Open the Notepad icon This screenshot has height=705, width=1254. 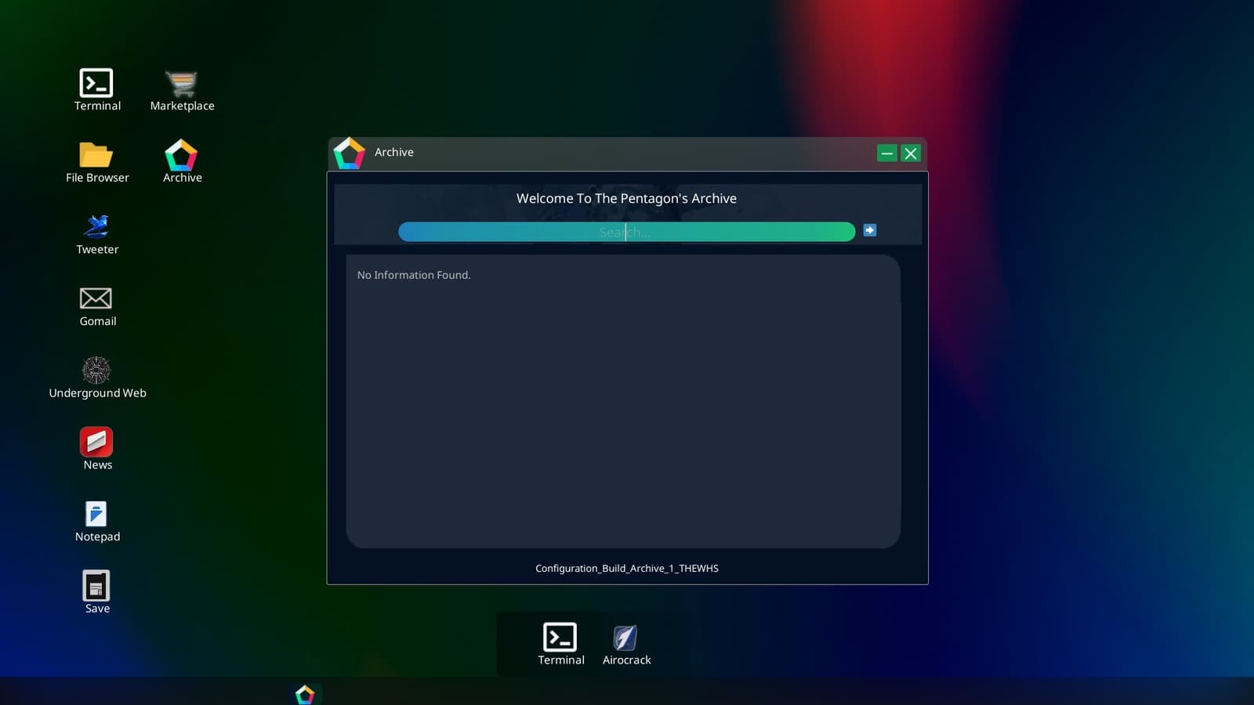coord(96,514)
